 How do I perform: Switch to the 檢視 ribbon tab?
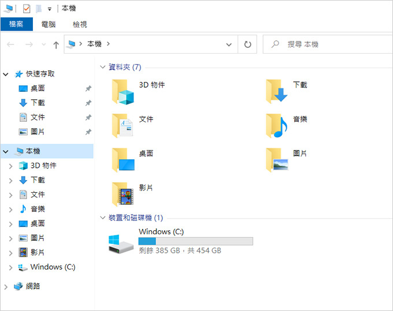[x=80, y=24]
